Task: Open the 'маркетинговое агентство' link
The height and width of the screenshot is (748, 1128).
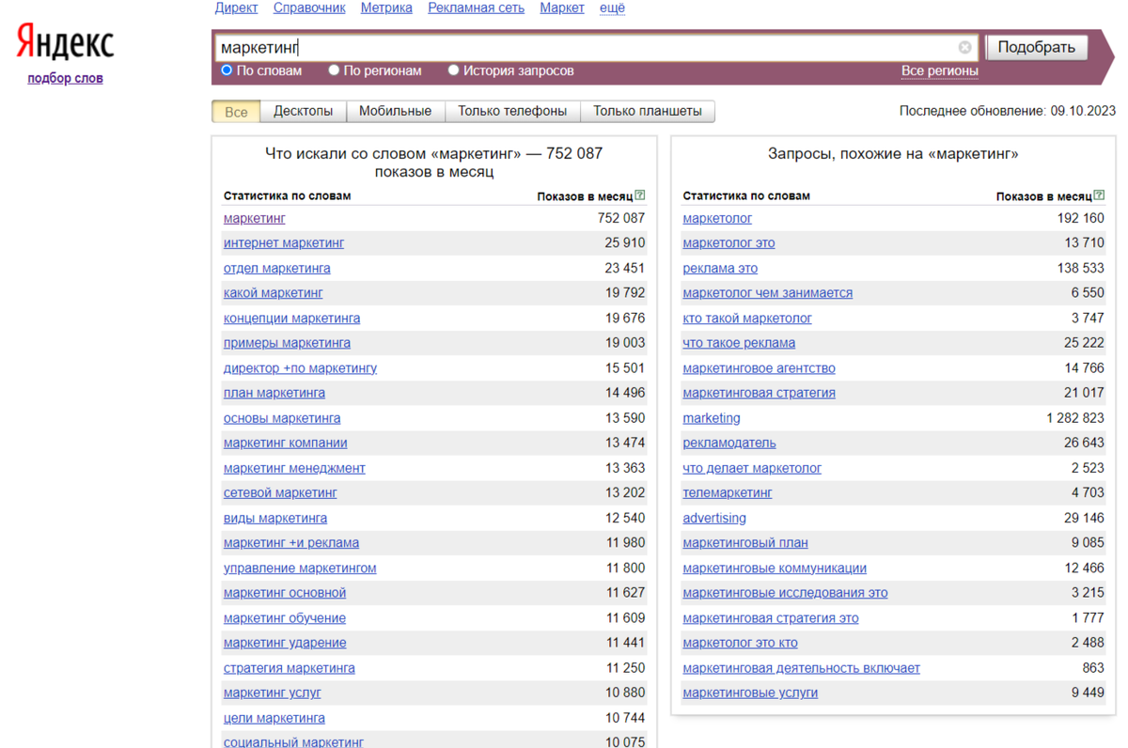Action: click(760, 367)
